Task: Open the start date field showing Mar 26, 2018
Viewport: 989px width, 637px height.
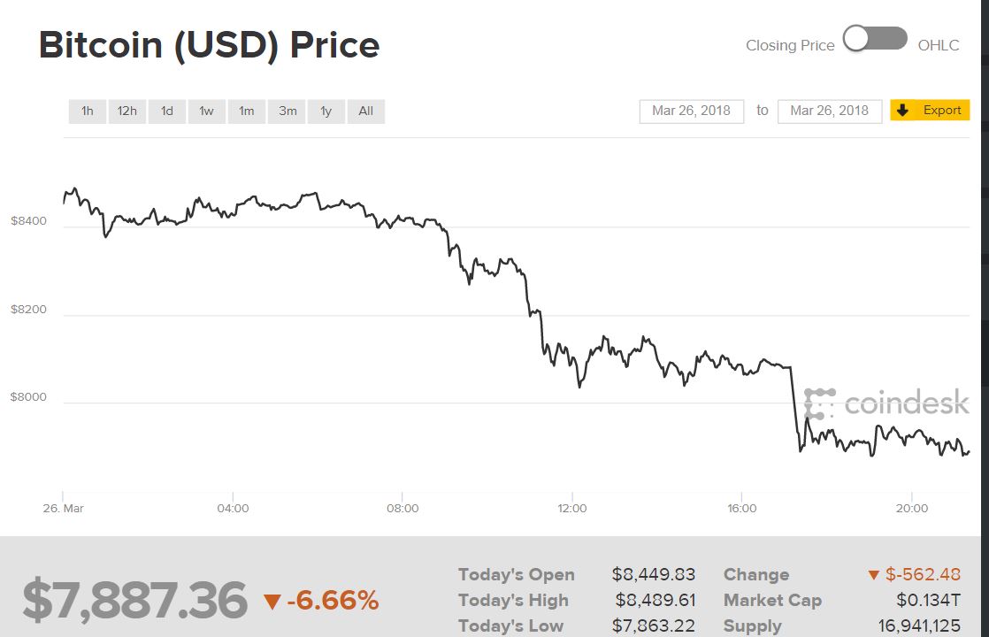Action: (691, 110)
